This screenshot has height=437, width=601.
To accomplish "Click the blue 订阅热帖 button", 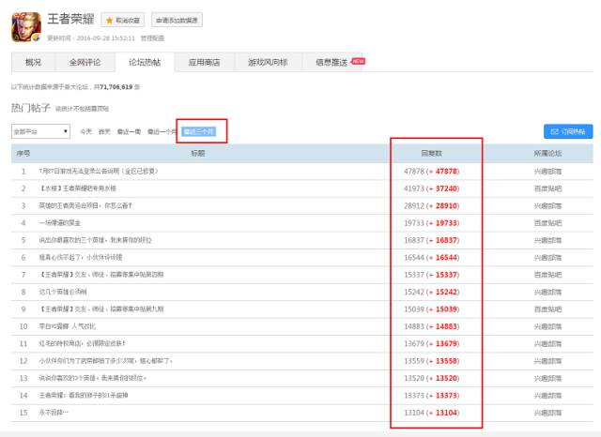I will (x=568, y=131).
